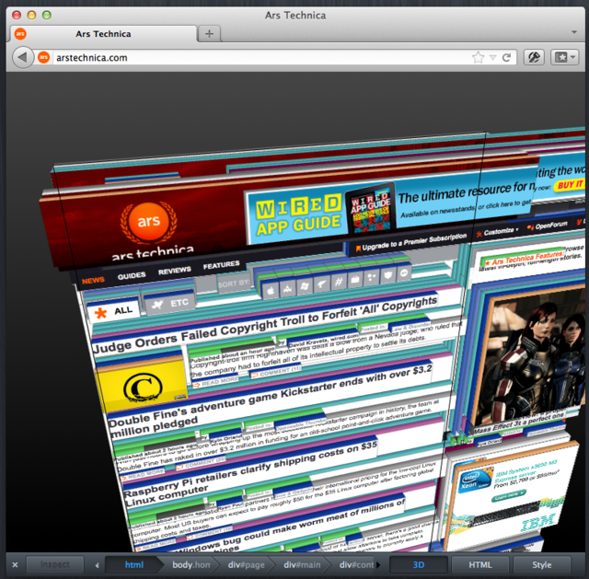Image resolution: width=589 pixels, height=579 pixels.
Task: Open the REVIEWS navigation item
Action: click(x=174, y=271)
